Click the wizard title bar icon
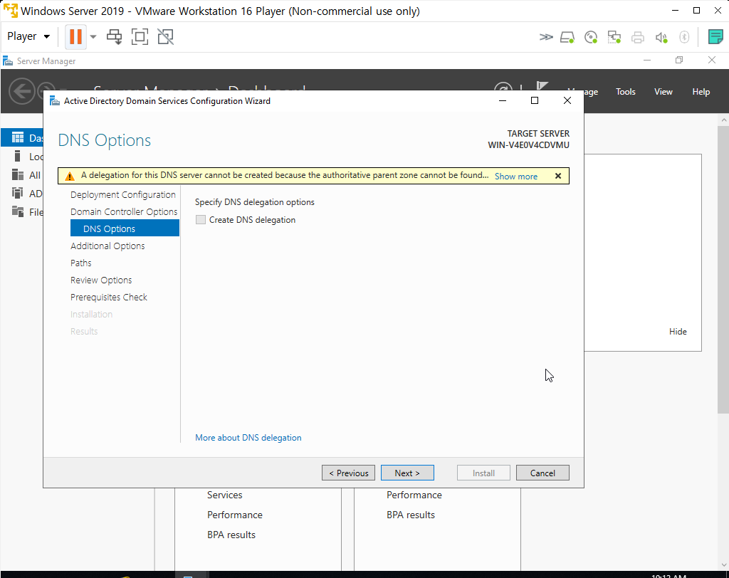The height and width of the screenshot is (578, 729). 55,101
